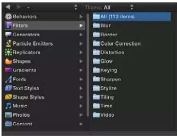
Task: Expand the Fonts category arrow
Action: (81, 79)
